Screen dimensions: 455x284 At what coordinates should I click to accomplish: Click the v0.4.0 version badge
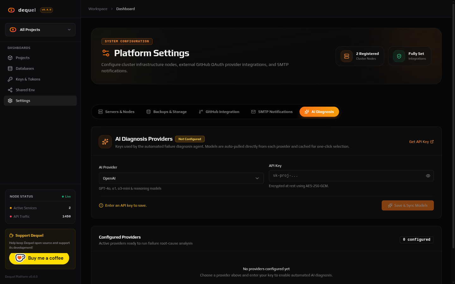click(46, 10)
